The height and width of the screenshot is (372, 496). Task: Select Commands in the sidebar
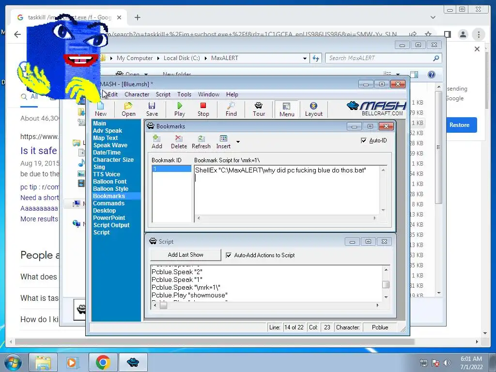click(x=108, y=203)
